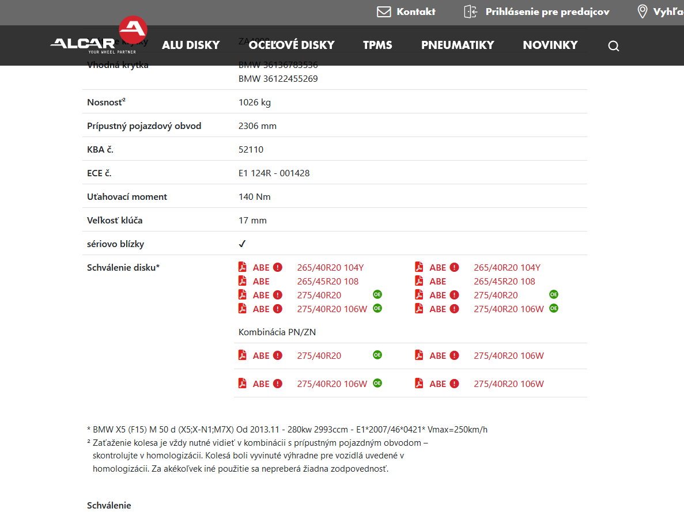
Task: Click the Kontakt link text
Action: click(416, 12)
